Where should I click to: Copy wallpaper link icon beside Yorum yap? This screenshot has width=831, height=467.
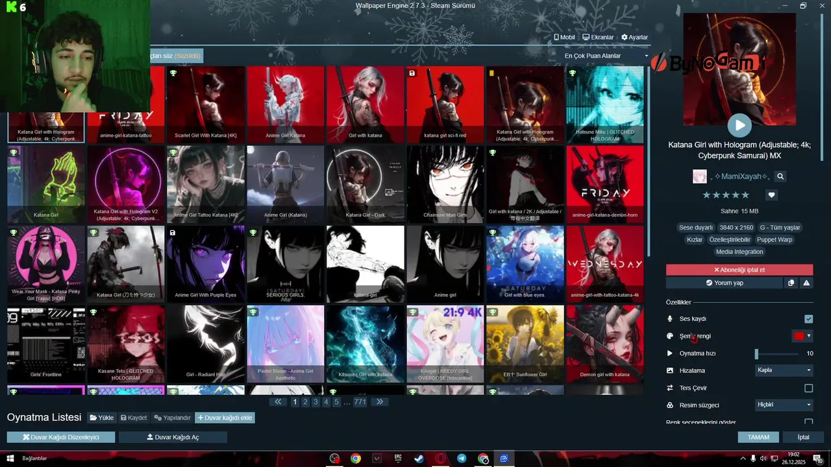click(x=791, y=283)
